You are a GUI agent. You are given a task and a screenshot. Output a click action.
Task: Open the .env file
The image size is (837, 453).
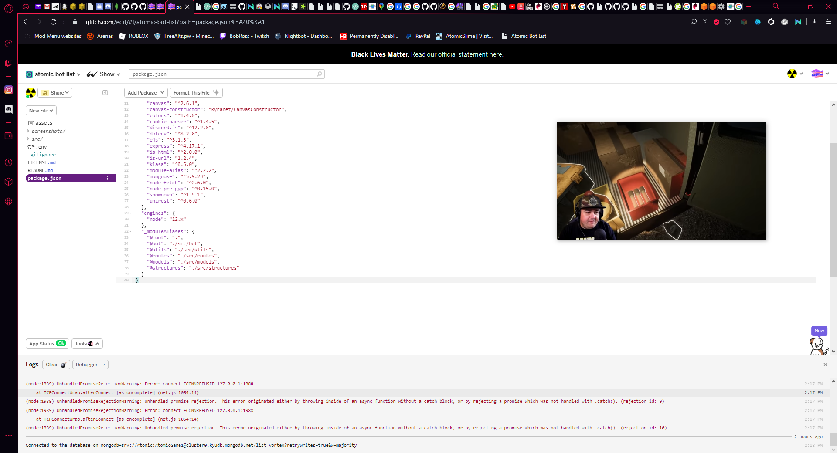coord(37,147)
